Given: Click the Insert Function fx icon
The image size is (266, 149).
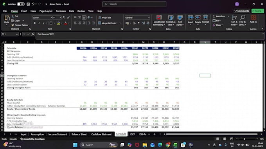Looking at the screenshot, I should pos(33,34).
